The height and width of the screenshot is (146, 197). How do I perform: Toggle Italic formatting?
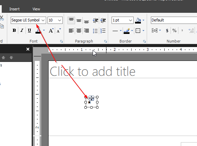point(22,30)
